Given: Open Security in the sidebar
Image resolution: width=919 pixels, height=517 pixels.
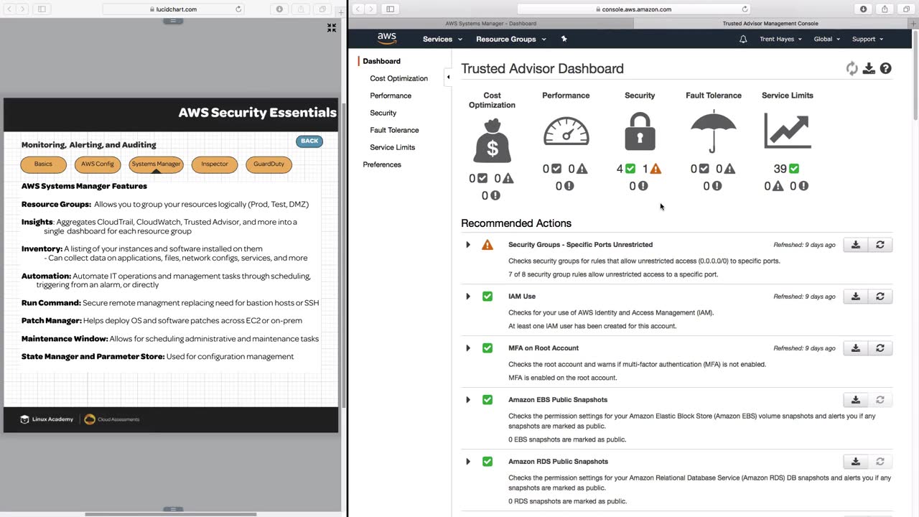Looking at the screenshot, I should 383,113.
